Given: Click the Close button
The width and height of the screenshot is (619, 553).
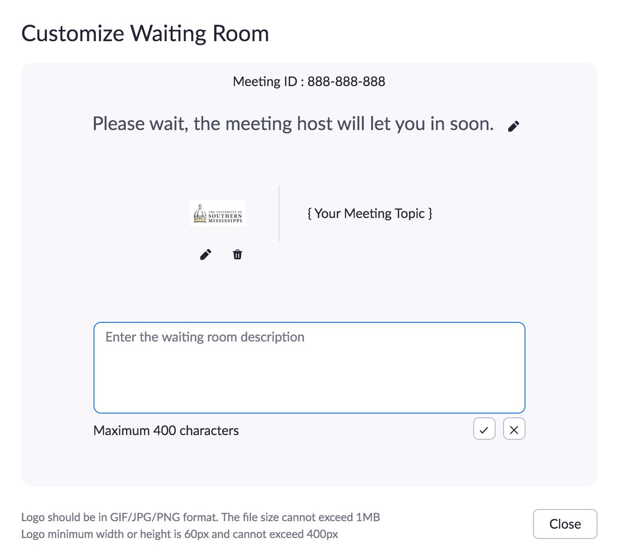Looking at the screenshot, I should point(565,524).
